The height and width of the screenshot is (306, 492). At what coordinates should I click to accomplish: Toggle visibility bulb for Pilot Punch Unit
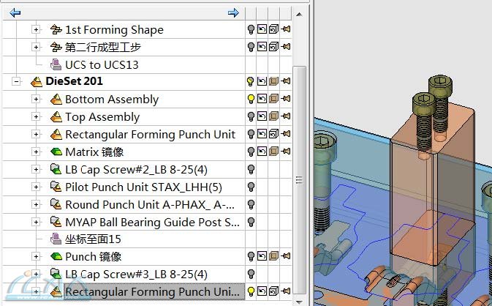tap(251, 187)
